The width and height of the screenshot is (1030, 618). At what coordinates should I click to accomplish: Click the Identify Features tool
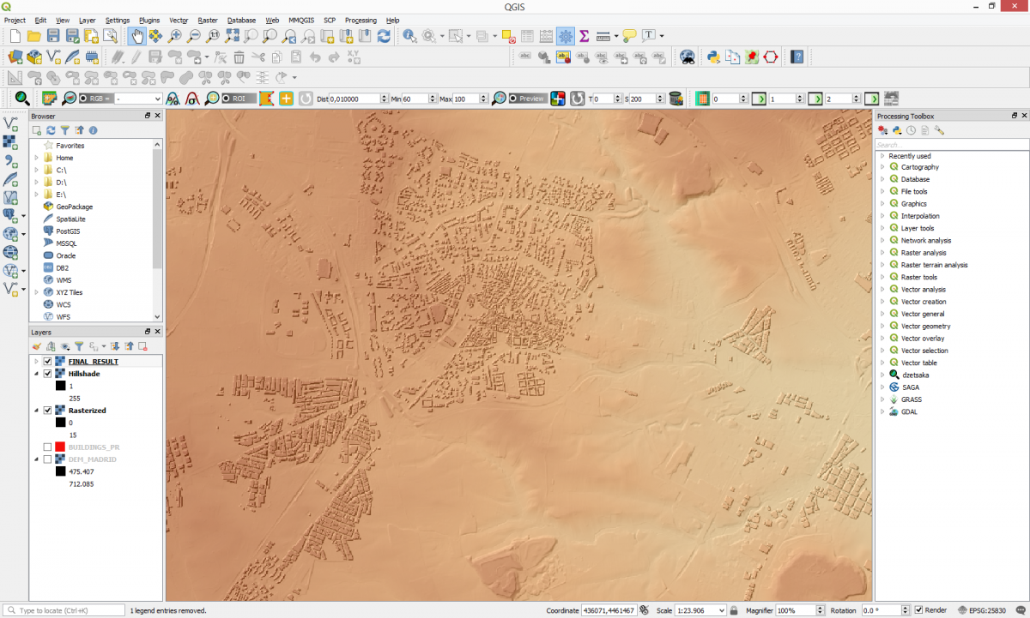409,36
